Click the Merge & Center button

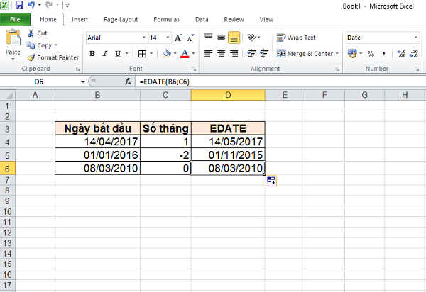(305, 53)
